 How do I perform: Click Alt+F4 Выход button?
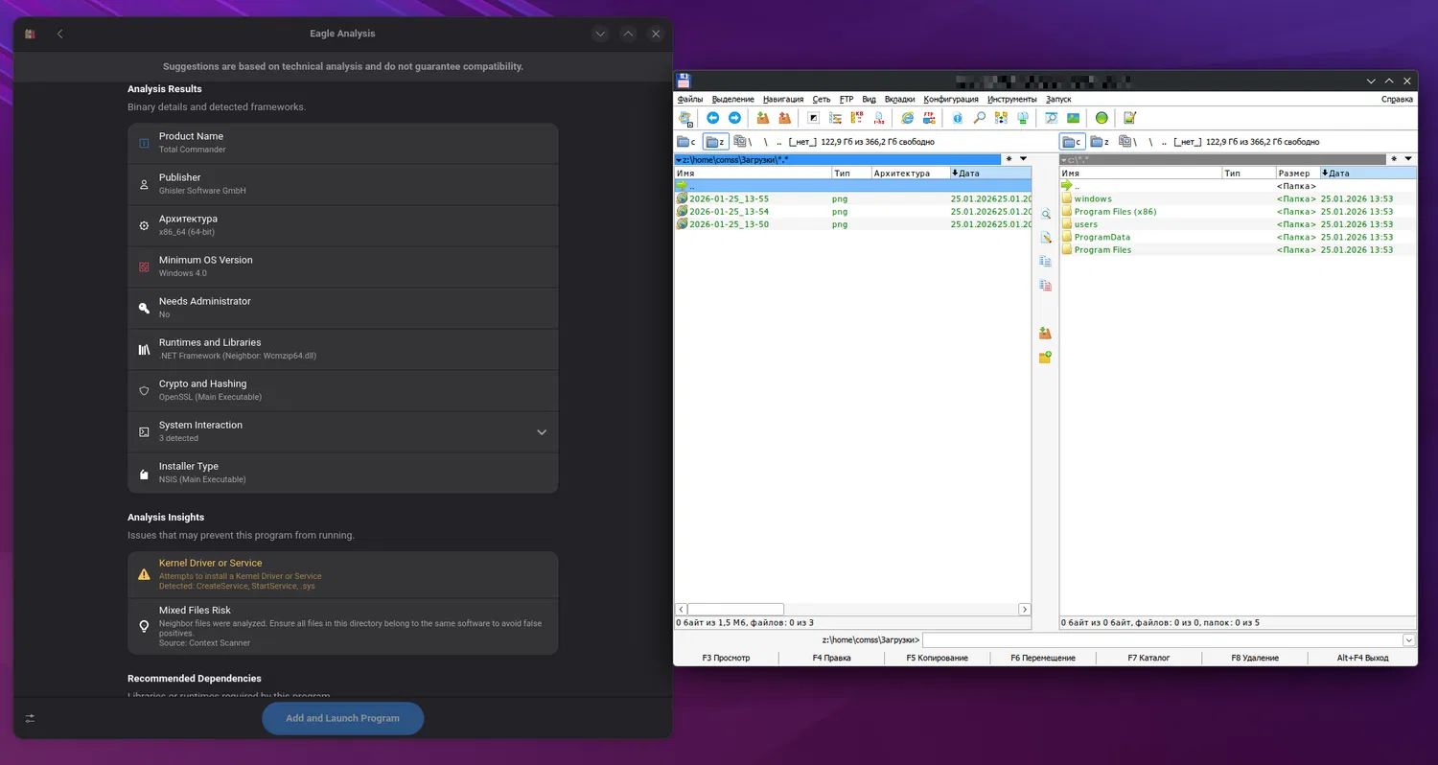coord(1362,658)
